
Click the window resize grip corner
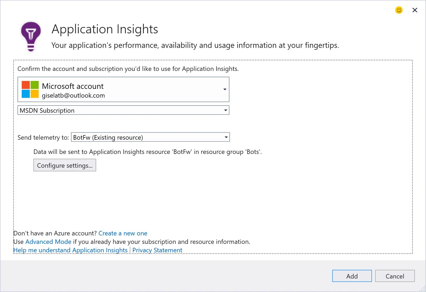[x=423, y=289]
